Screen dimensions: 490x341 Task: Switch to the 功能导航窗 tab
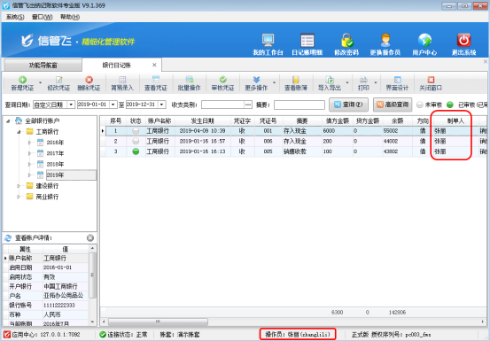[43, 66]
